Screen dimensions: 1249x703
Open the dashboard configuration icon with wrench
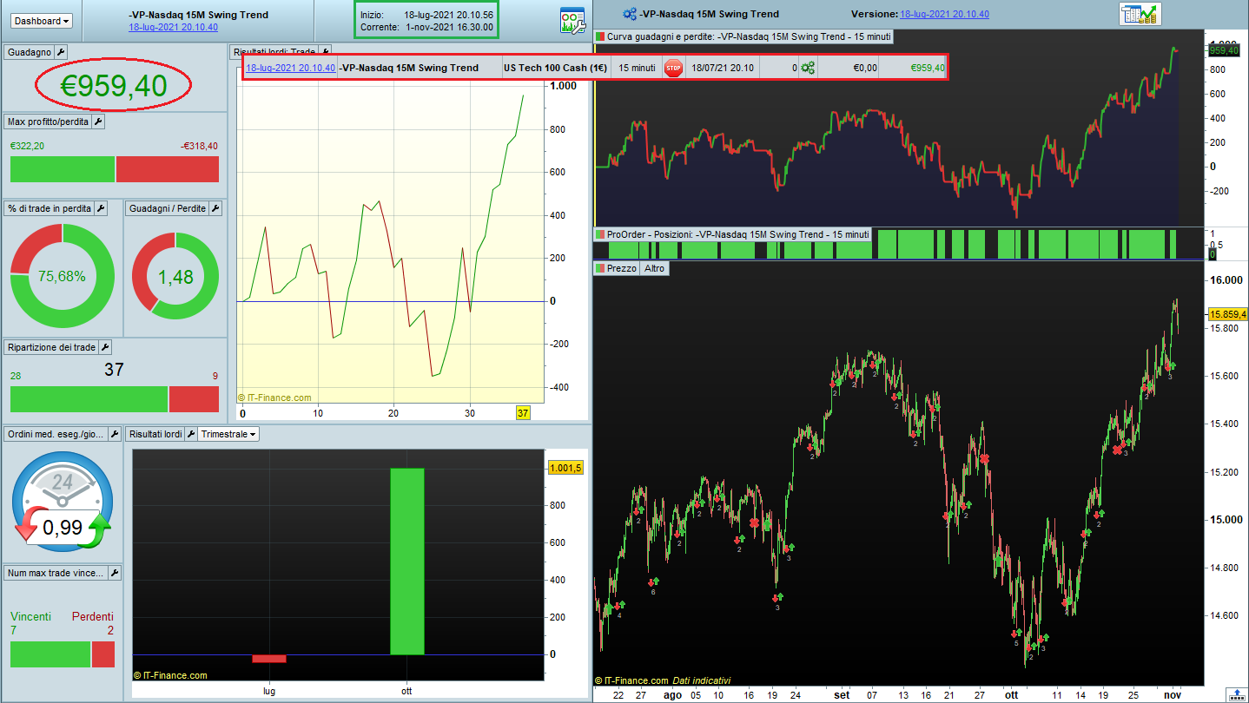[572, 19]
